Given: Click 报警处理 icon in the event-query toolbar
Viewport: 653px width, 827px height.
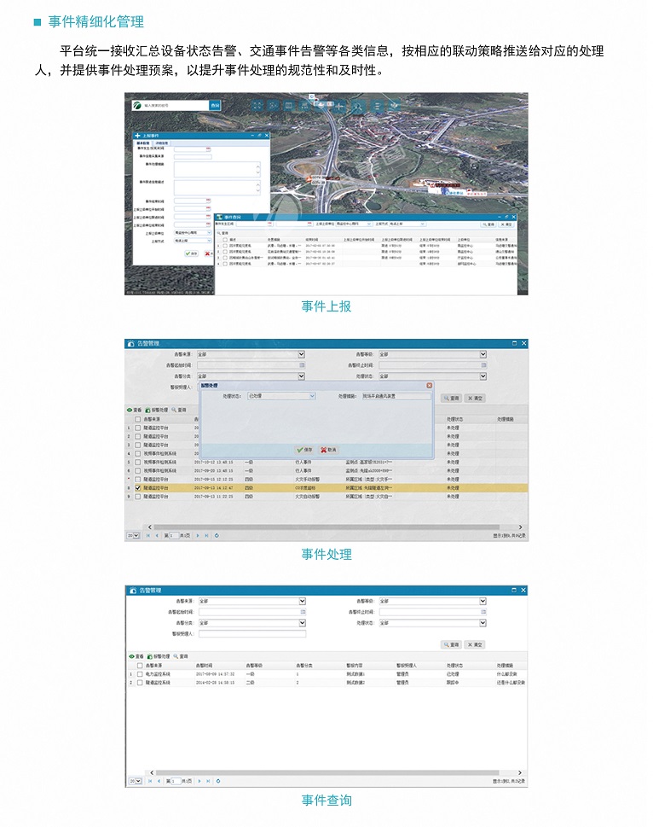Looking at the screenshot, I should coord(148,656).
